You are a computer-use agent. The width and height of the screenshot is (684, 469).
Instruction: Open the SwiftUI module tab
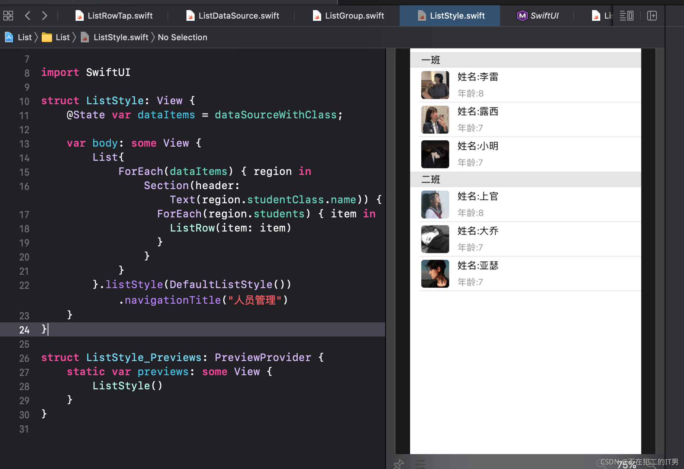[x=537, y=16]
